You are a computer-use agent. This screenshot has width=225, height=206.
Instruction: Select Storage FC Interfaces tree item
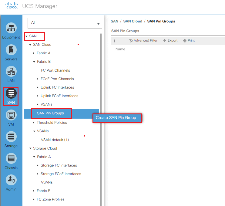pyautogui.click(x=59, y=165)
